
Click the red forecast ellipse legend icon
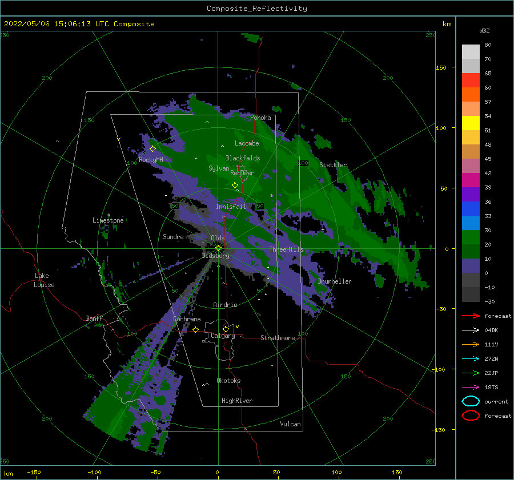tap(471, 416)
